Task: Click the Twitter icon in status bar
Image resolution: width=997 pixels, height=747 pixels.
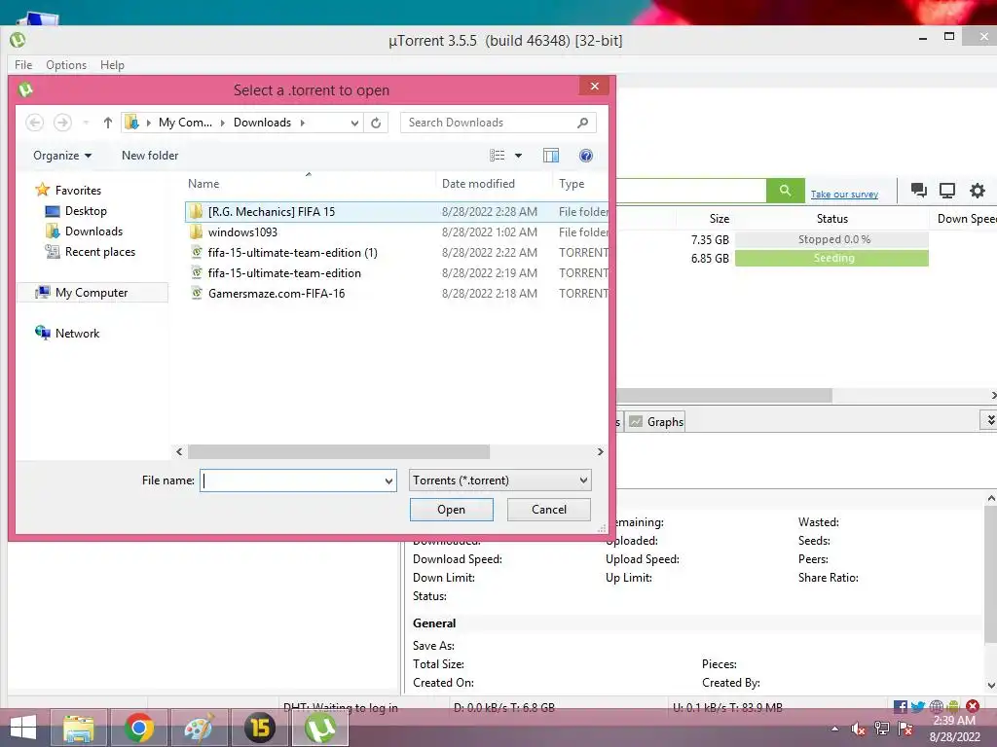Action: [x=917, y=706]
